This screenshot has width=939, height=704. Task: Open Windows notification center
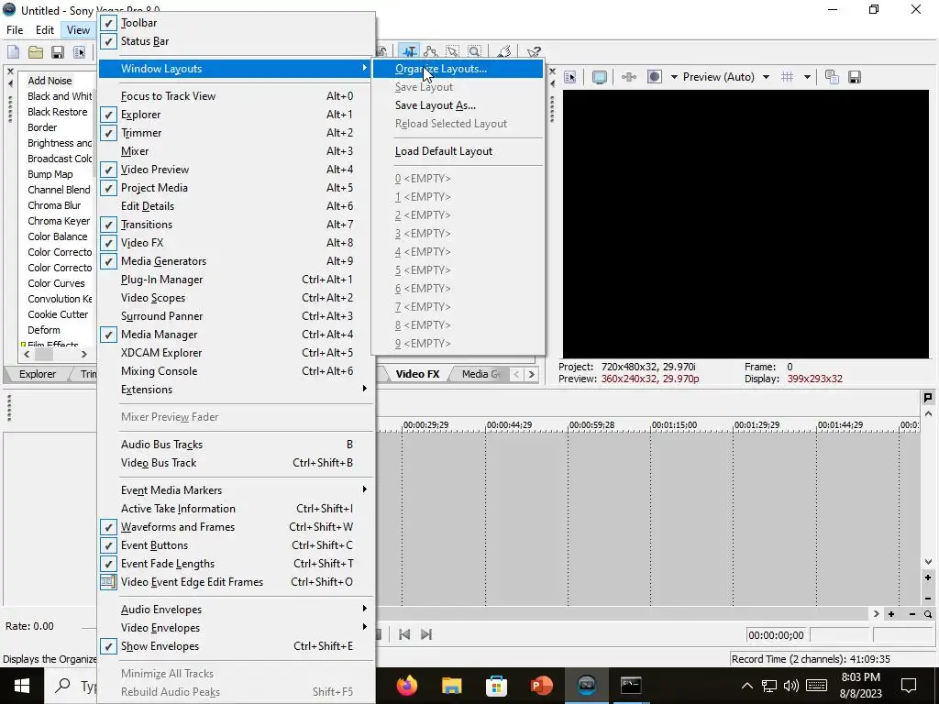click(909, 686)
